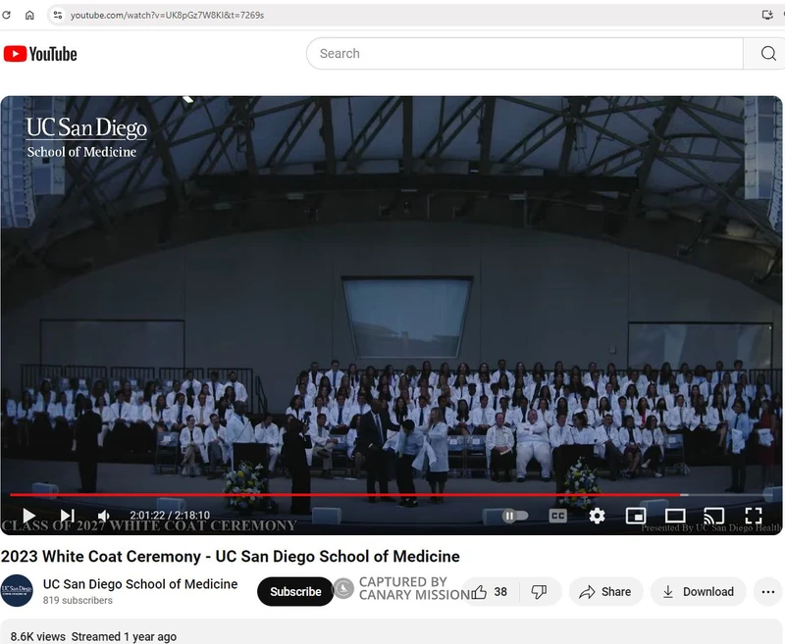
Task: Seek along the red video progress bar
Action: pyautogui.click(x=343, y=495)
